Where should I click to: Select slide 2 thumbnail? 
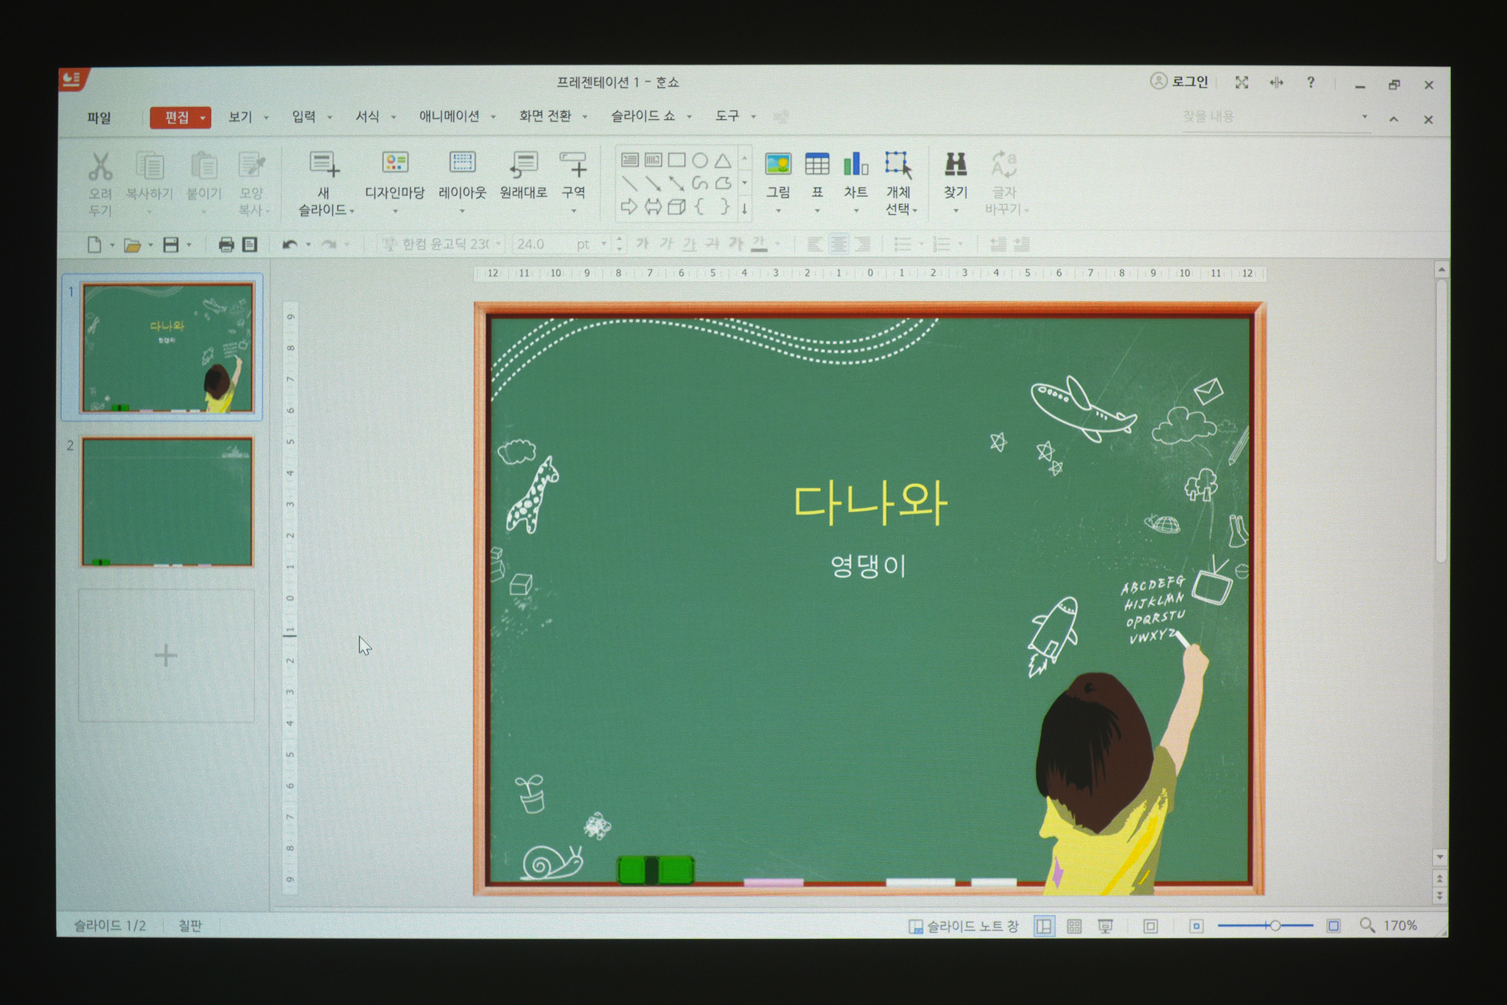click(167, 502)
